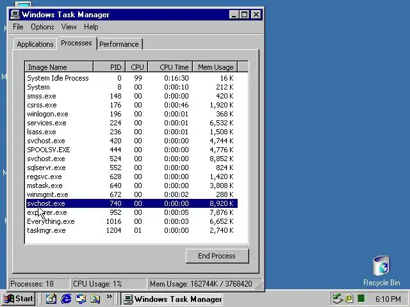Select the mstask.exe process
This screenshot has height=307, width=410.
tap(132, 185)
